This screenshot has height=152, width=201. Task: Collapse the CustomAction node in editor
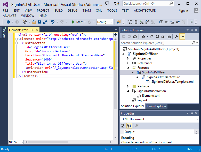[16, 43]
